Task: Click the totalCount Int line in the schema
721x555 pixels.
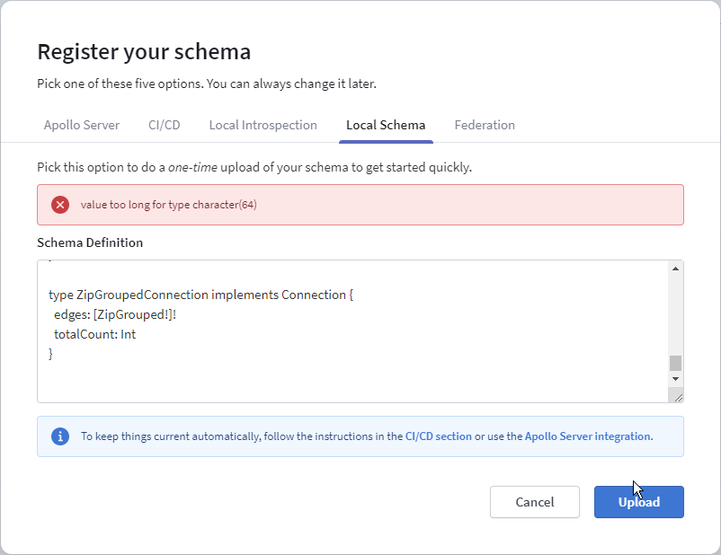Action: tap(94, 334)
